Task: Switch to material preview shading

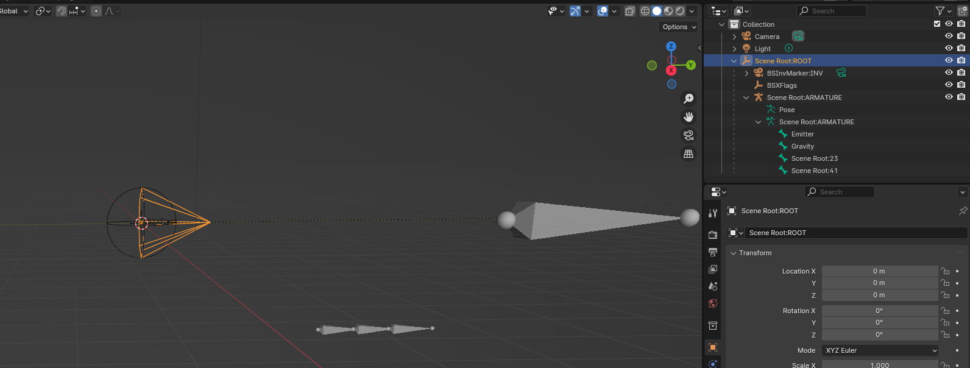Action: tap(668, 11)
